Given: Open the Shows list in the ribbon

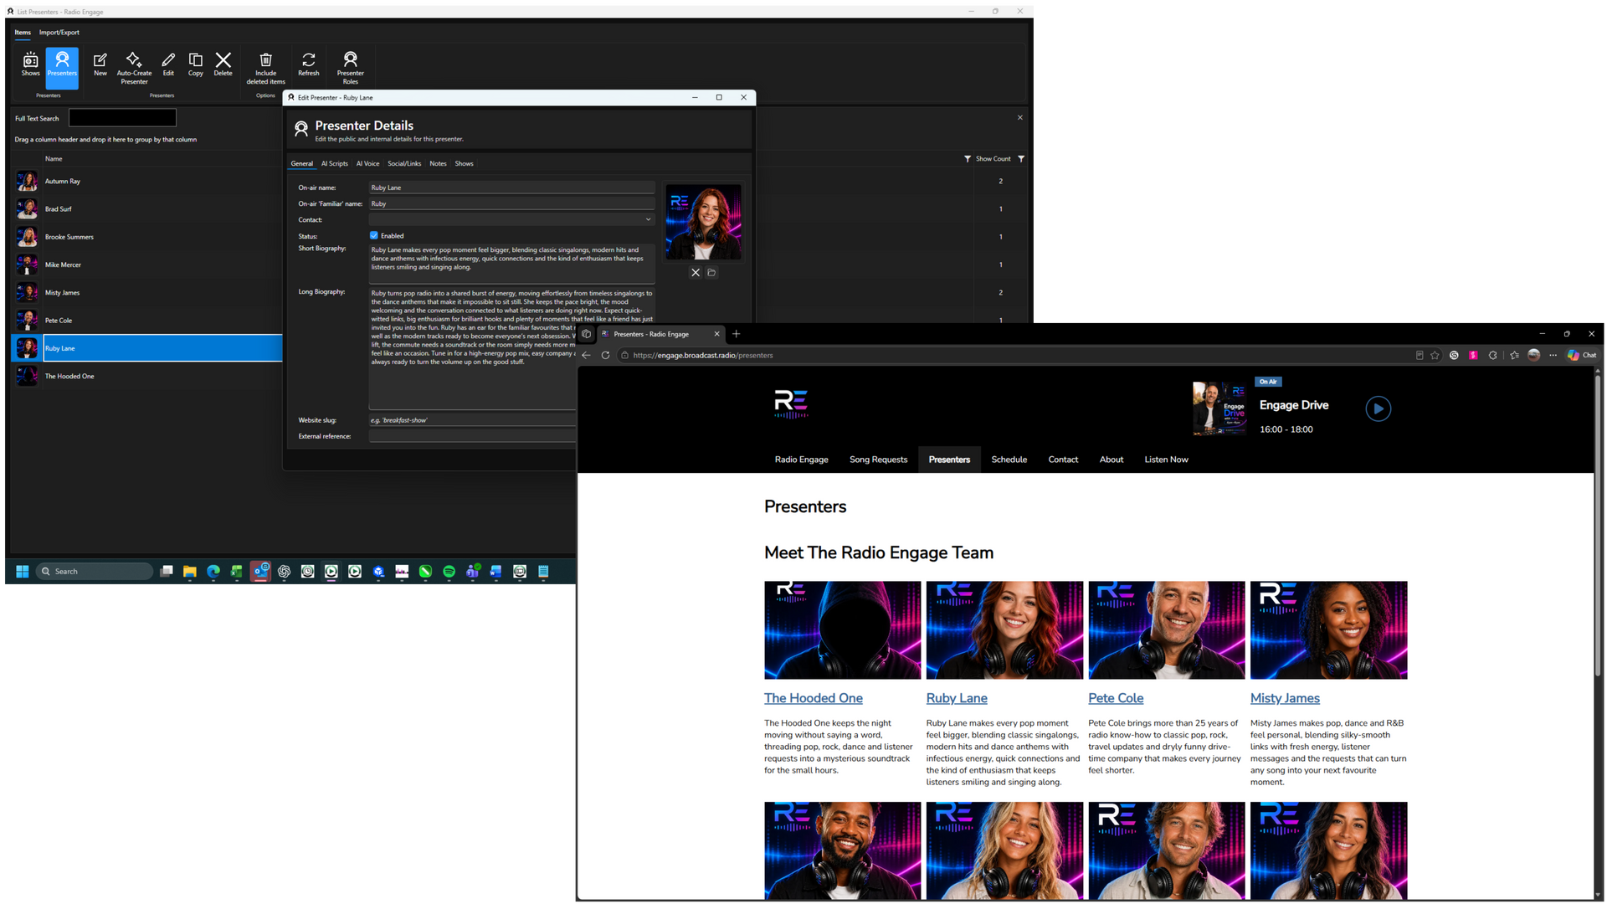Looking at the screenshot, I should (30, 64).
